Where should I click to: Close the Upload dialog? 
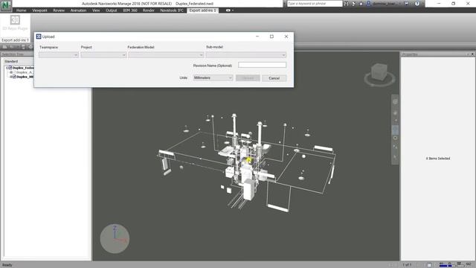[x=286, y=36]
